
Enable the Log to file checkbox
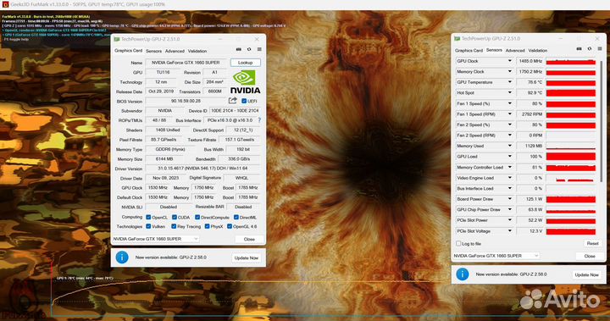(458, 243)
